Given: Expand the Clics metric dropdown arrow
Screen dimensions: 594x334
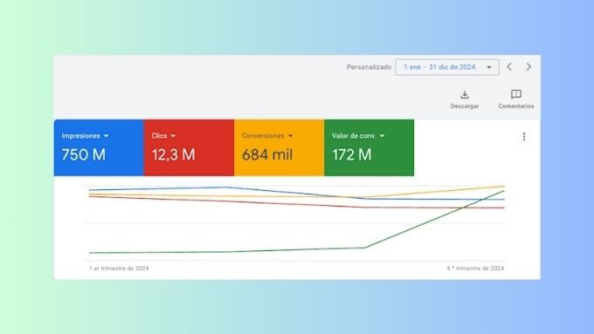Looking at the screenshot, I should [x=173, y=136].
